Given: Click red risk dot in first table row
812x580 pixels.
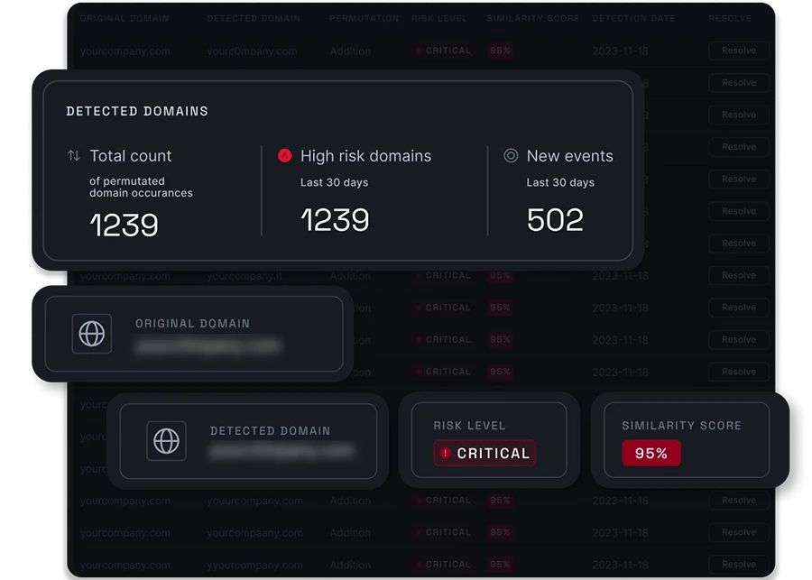Looking at the screenshot, I should 420,51.
